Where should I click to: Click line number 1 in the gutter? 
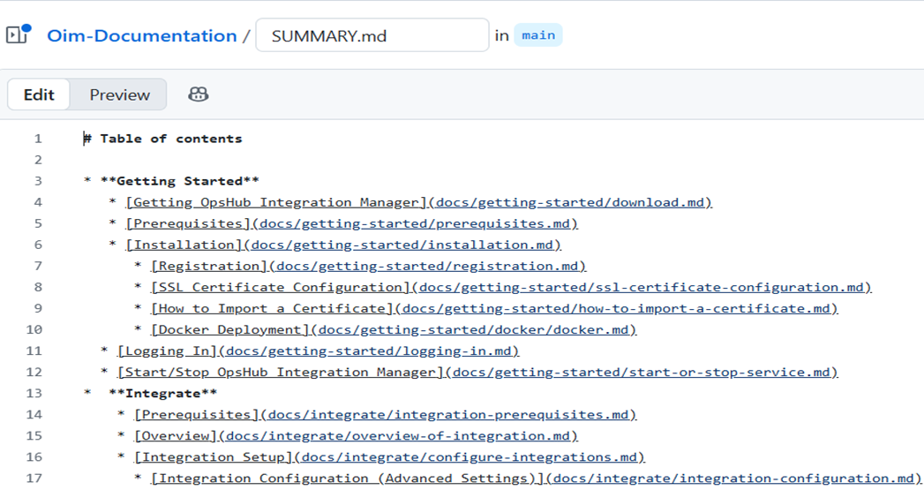point(38,139)
